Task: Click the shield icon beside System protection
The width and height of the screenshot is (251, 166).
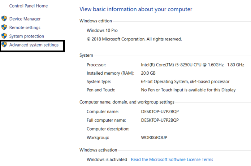Action: 4,36
